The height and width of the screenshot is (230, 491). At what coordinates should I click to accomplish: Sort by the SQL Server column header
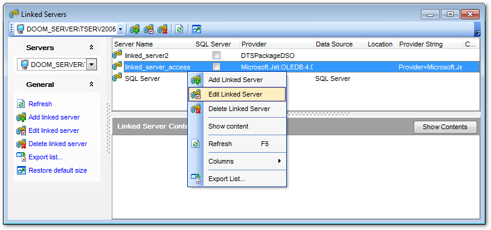[x=216, y=44]
